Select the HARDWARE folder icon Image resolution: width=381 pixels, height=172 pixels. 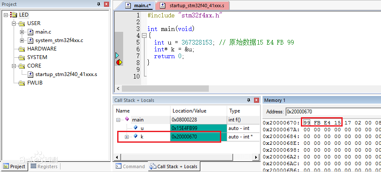pyautogui.click(x=22, y=49)
